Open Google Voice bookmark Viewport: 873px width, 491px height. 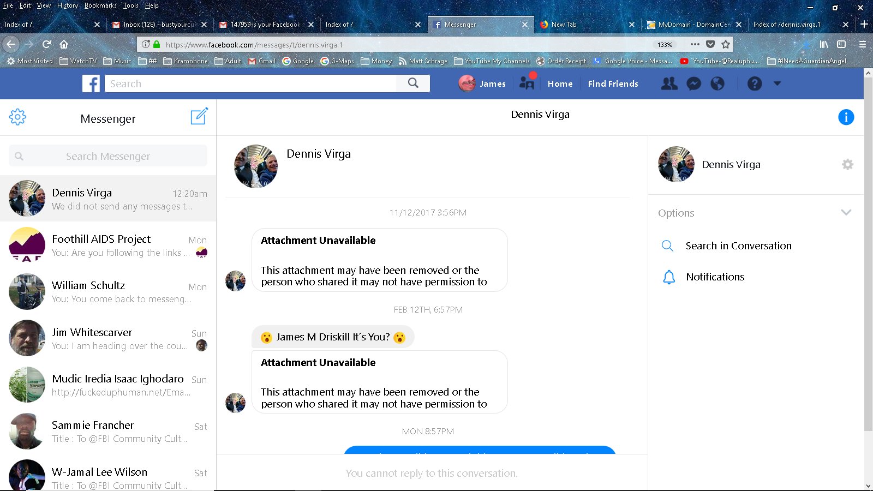tap(632, 61)
